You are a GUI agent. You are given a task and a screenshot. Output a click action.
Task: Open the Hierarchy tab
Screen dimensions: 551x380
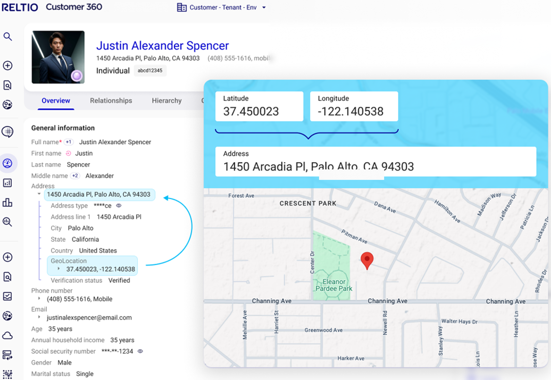coord(167,101)
